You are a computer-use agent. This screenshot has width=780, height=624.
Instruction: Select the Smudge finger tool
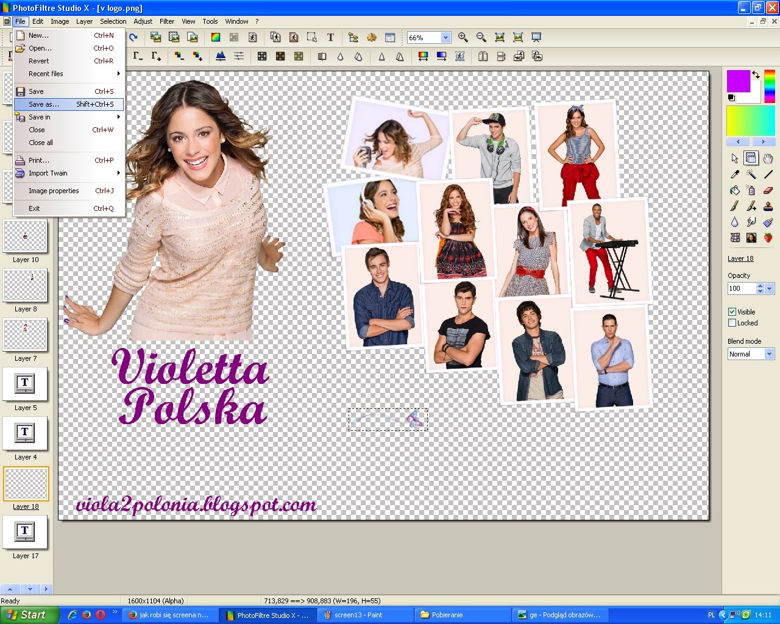(751, 222)
